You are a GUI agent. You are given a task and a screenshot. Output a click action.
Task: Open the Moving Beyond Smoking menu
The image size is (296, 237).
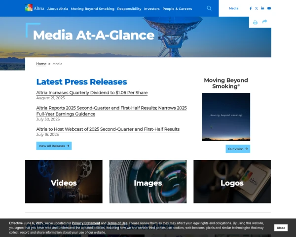point(93,9)
